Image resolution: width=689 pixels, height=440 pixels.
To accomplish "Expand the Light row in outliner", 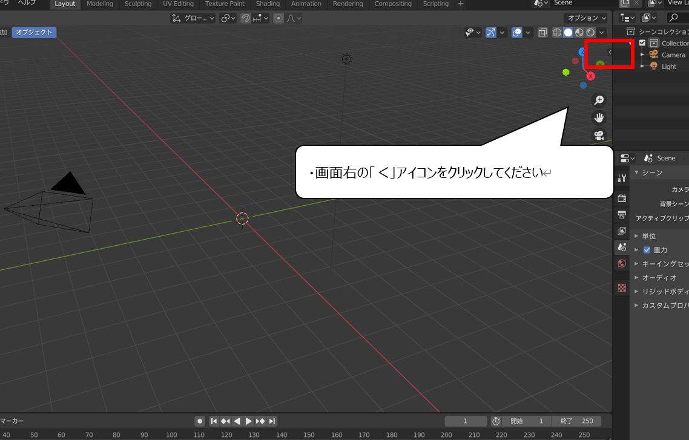I will (x=642, y=67).
